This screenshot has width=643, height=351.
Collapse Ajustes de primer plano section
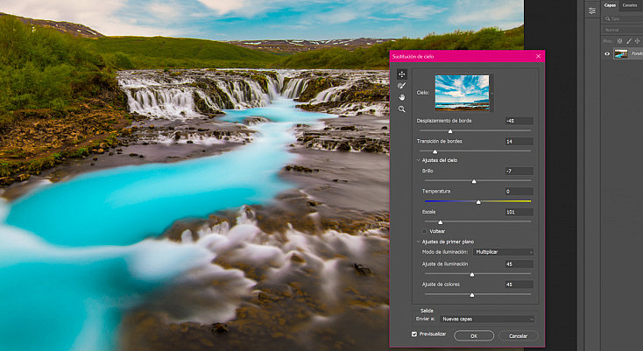pos(419,242)
